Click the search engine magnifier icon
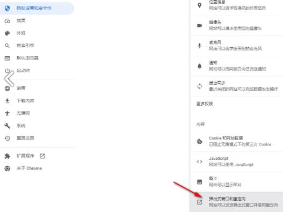This screenshot has width=283, height=212. [x=7, y=46]
